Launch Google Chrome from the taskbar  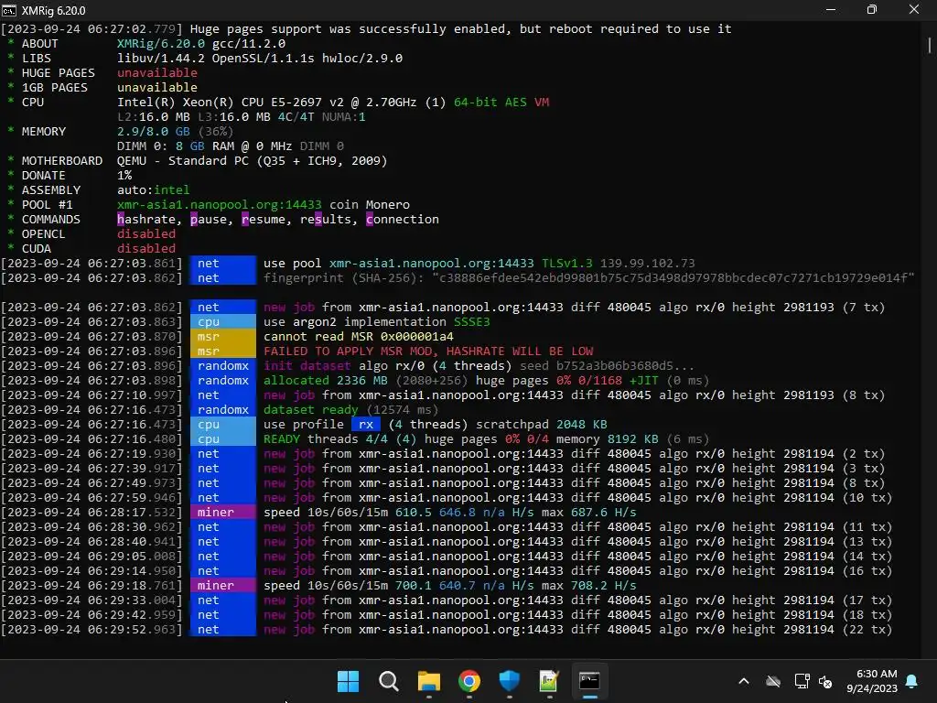click(469, 681)
